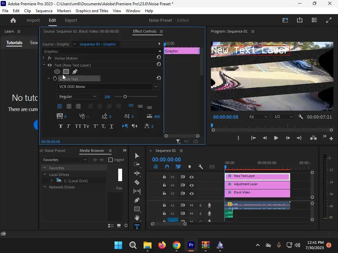Apply Faux Bold text style
338x253 pixels.
point(60,126)
